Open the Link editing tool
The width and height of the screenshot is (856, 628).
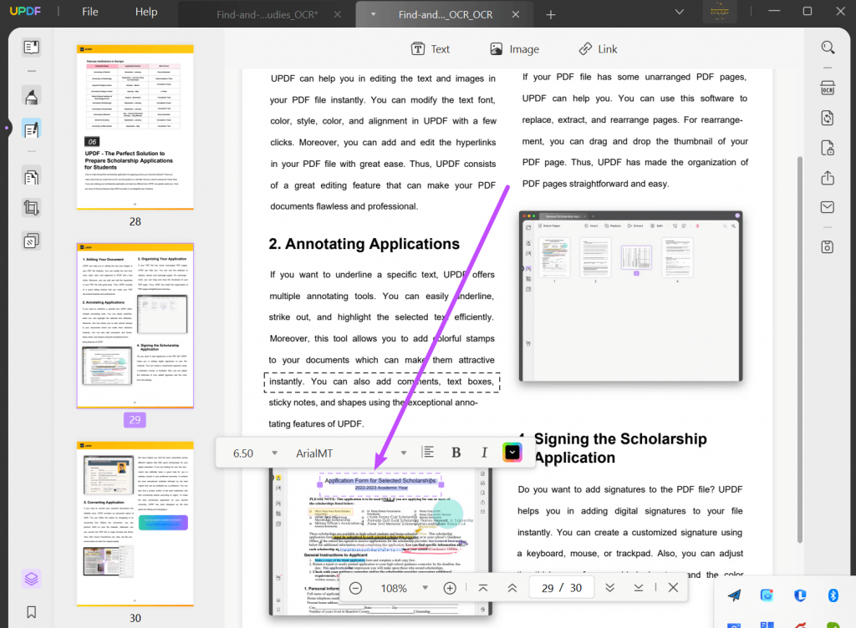pyautogui.click(x=598, y=48)
